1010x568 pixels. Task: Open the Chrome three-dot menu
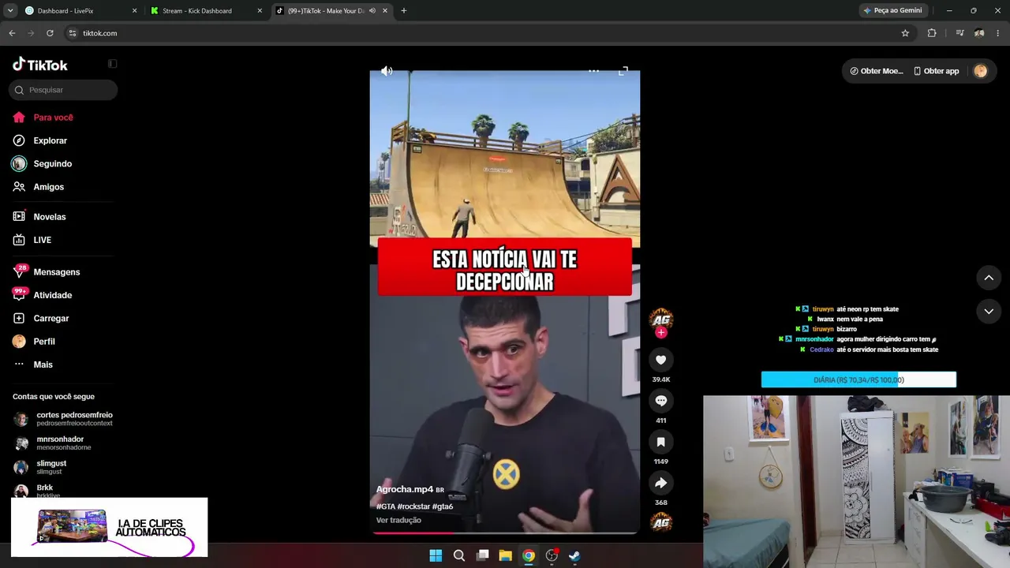coord(998,33)
